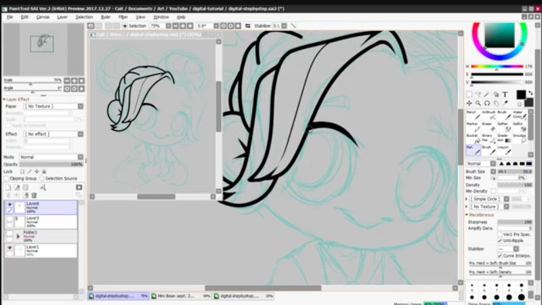Create a new layer in layer panel
The image size is (542, 305).
click(x=8, y=188)
